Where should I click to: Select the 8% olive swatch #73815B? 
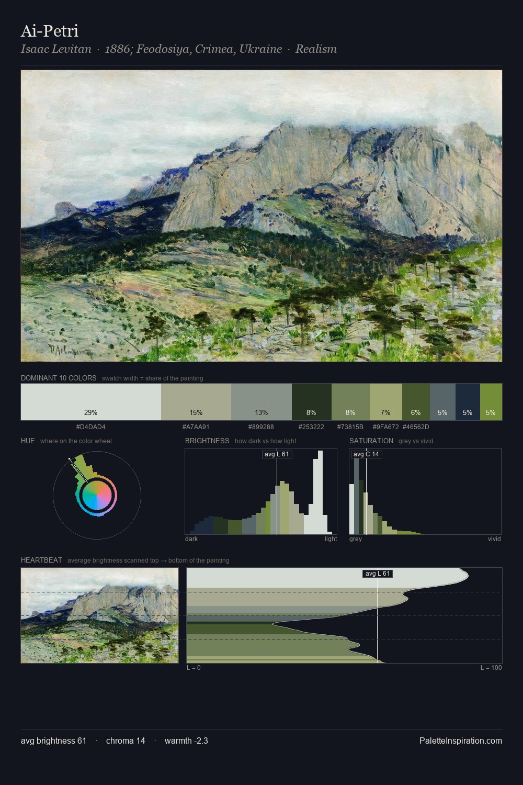[x=350, y=402]
